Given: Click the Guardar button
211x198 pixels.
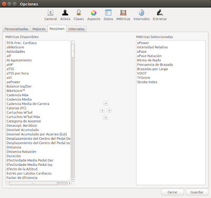Looking at the screenshot, I should coord(197,192).
